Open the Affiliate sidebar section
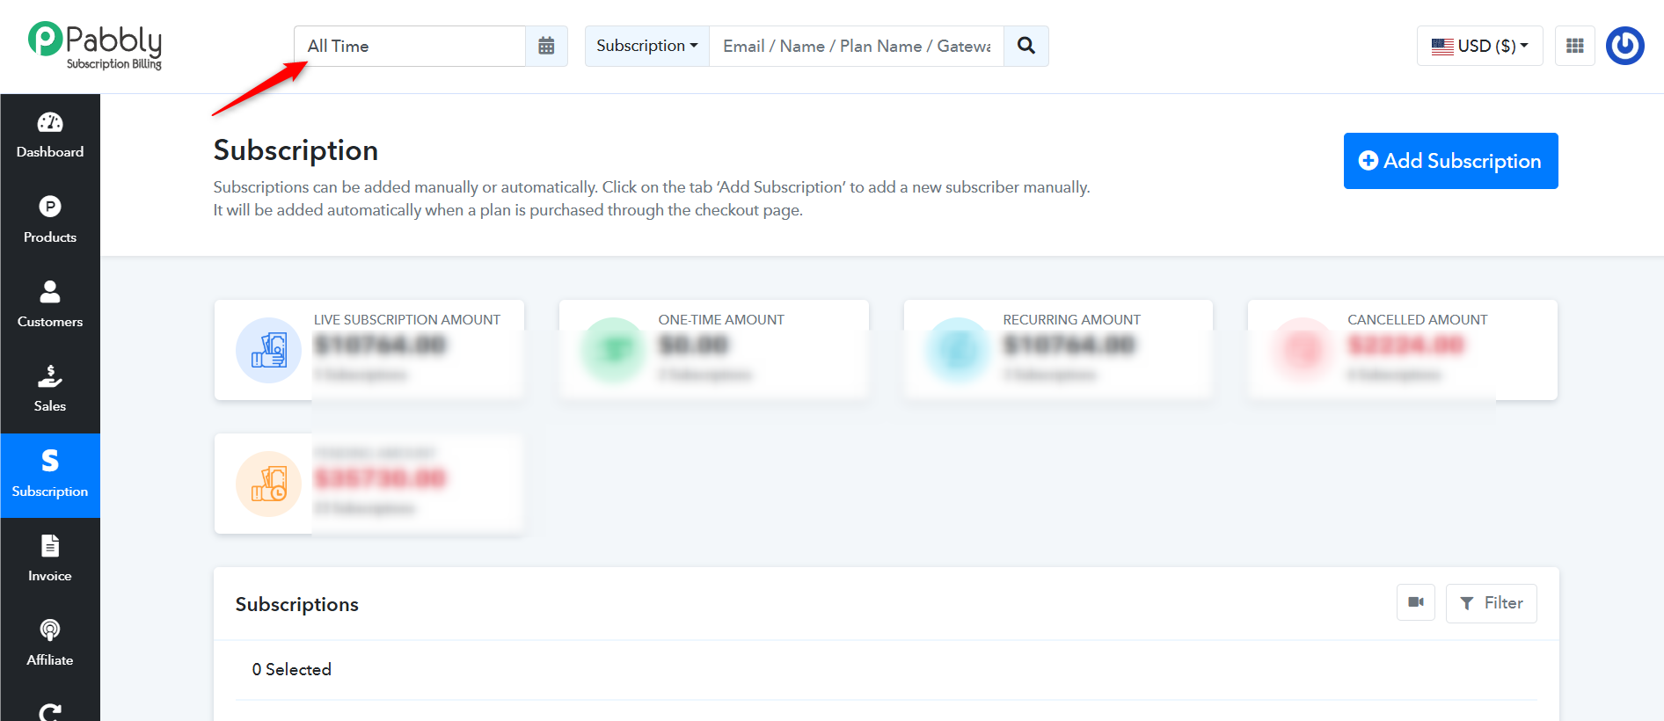 tap(50, 644)
